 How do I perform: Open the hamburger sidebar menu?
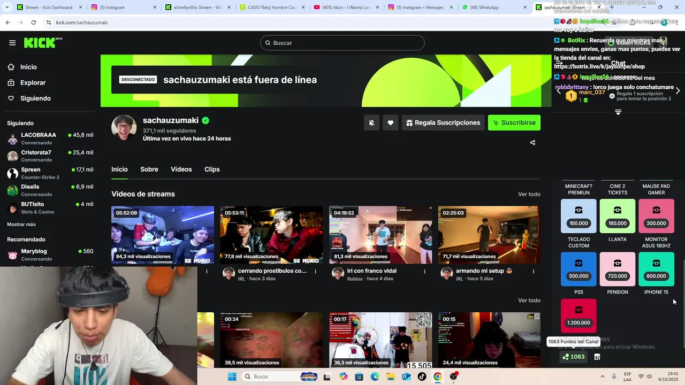pos(12,43)
